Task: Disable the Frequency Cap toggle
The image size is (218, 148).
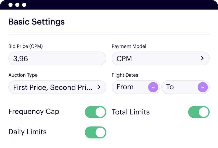Action: tap(96, 112)
